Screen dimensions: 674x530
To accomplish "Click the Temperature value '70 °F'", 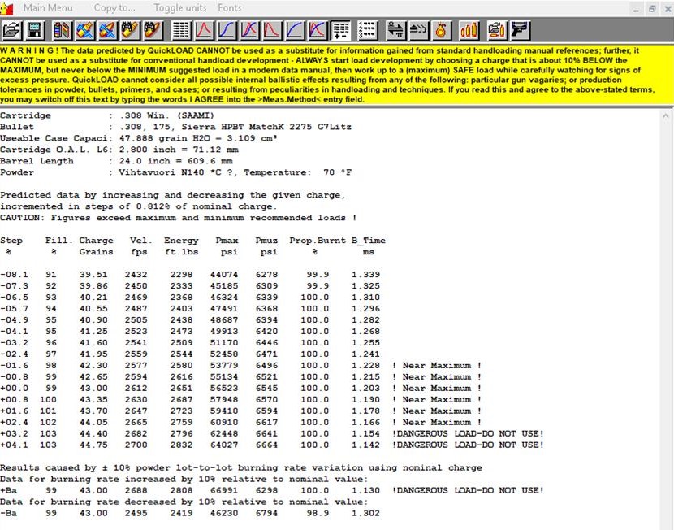I will (338, 172).
